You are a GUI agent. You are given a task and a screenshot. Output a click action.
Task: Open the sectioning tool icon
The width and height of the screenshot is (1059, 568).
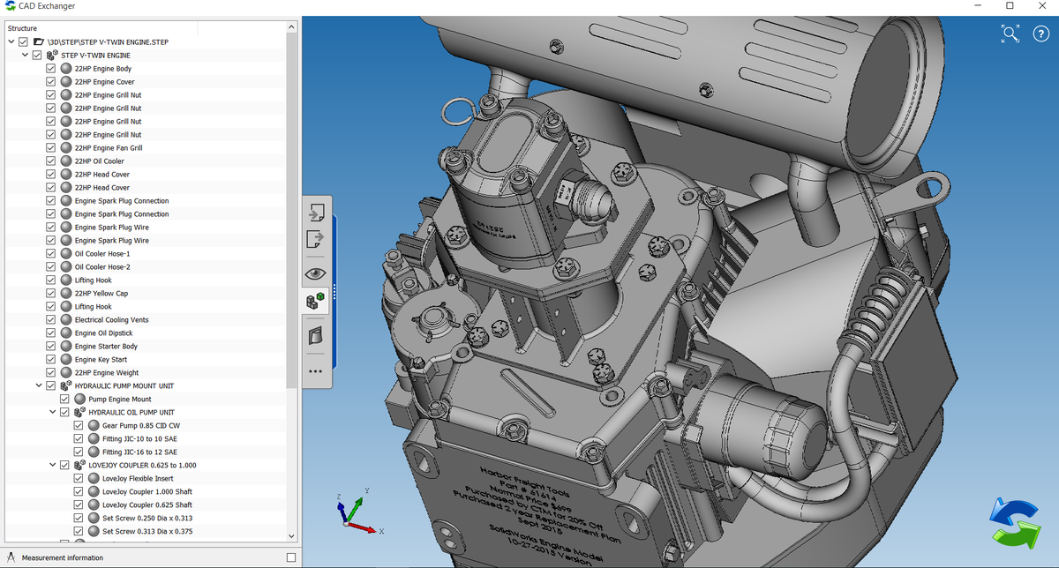316,335
